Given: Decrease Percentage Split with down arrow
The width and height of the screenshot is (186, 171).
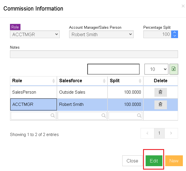Looking at the screenshot, I should click(175, 36).
